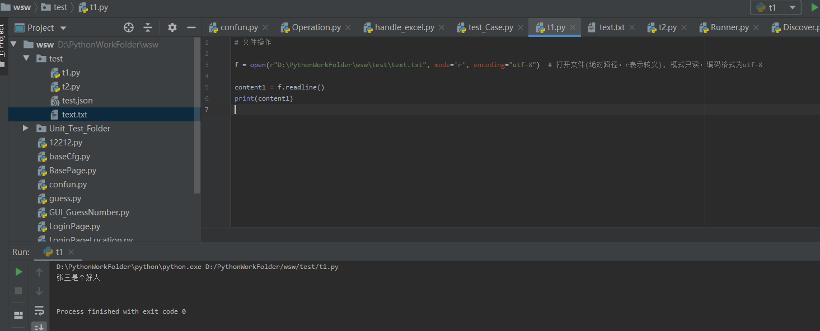Locate current file in Project tree
This screenshot has height=331, width=820.
pyautogui.click(x=129, y=27)
